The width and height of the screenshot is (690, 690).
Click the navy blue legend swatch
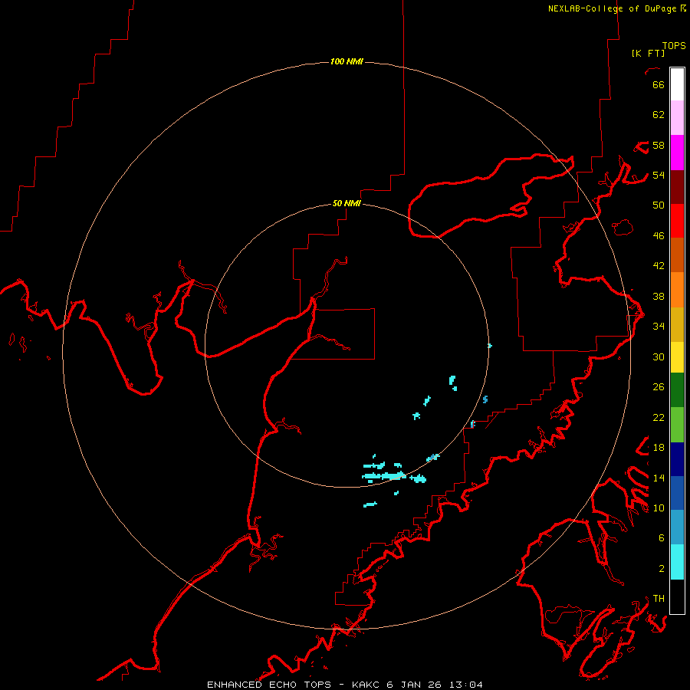(677, 459)
